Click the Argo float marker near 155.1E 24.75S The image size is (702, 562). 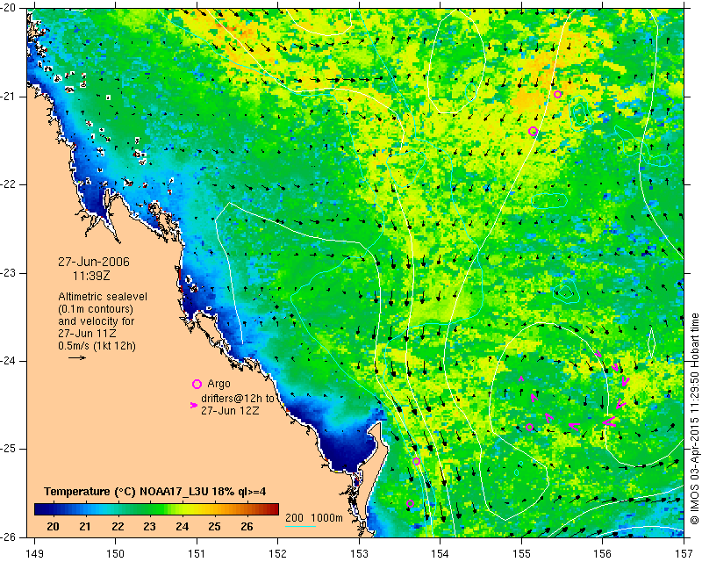click(530, 427)
